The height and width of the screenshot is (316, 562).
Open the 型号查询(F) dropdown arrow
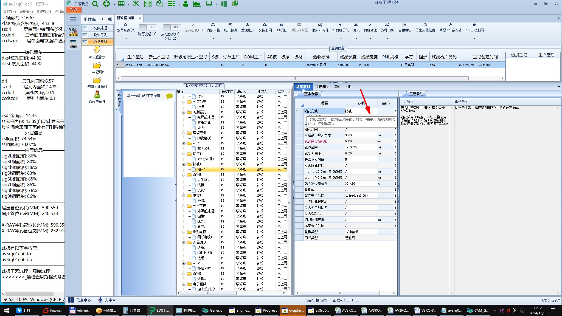[126, 38]
